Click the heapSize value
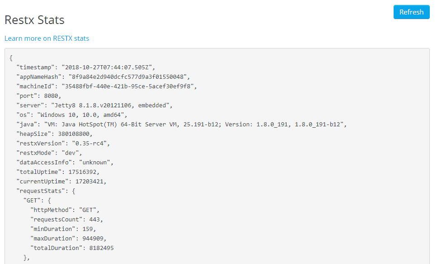 point(73,134)
